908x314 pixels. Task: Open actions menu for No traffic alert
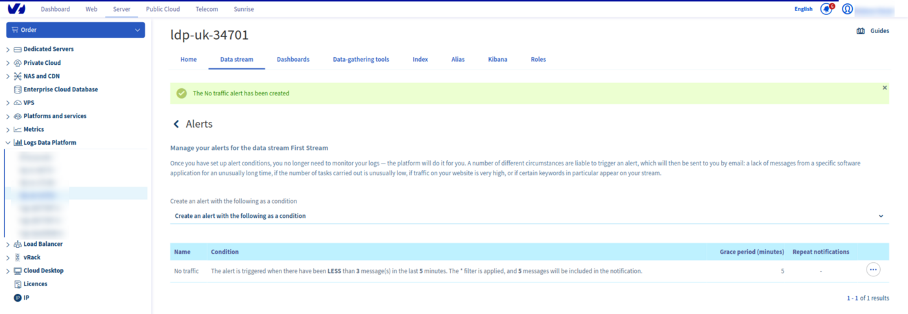click(873, 270)
